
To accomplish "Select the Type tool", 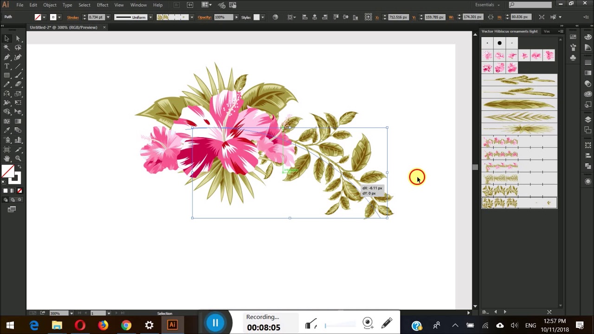I will click(x=7, y=66).
